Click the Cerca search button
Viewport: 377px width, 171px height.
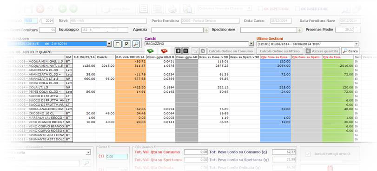point(351,51)
